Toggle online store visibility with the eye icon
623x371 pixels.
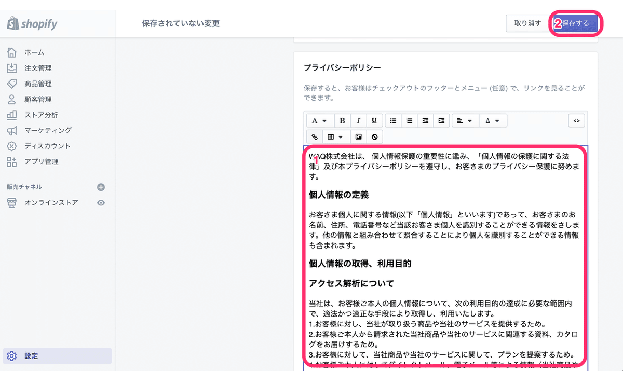point(102,203)
